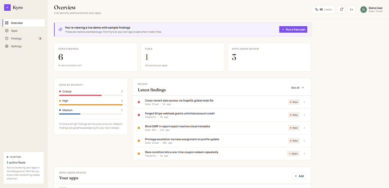The height and width of the screenshot is (188, 389).
Task: Click the Settings gear icon
Action: click(7, 46)
